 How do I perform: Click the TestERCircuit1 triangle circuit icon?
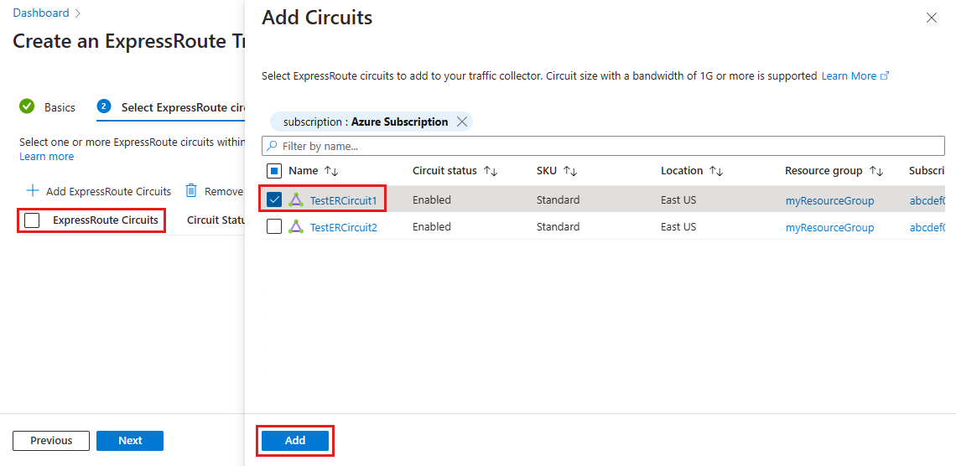coord(296,199)
